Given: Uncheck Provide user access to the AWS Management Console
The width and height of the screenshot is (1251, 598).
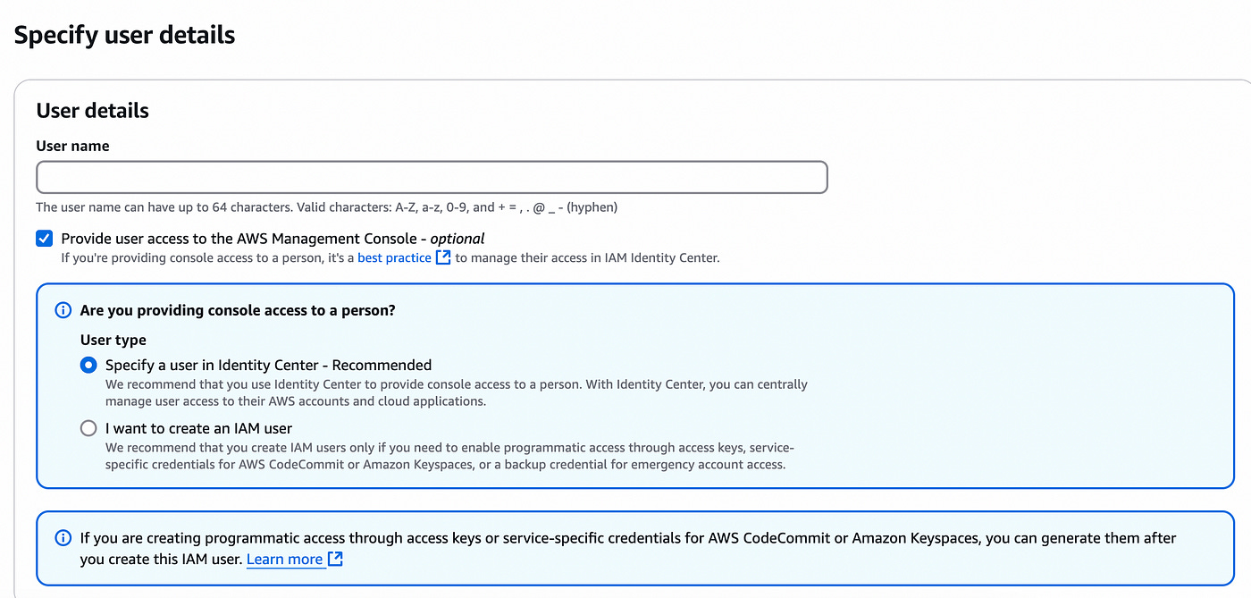Looking at the screenshot, I should 44,238.
